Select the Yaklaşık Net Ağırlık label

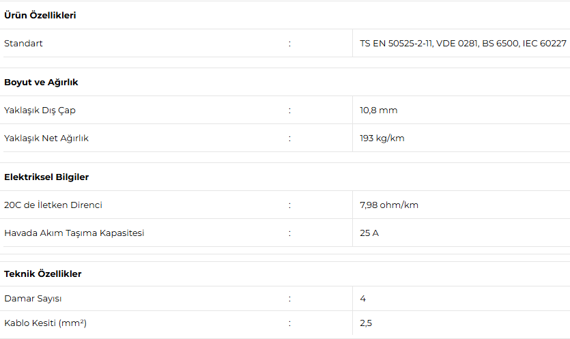[x=46, y=138]
